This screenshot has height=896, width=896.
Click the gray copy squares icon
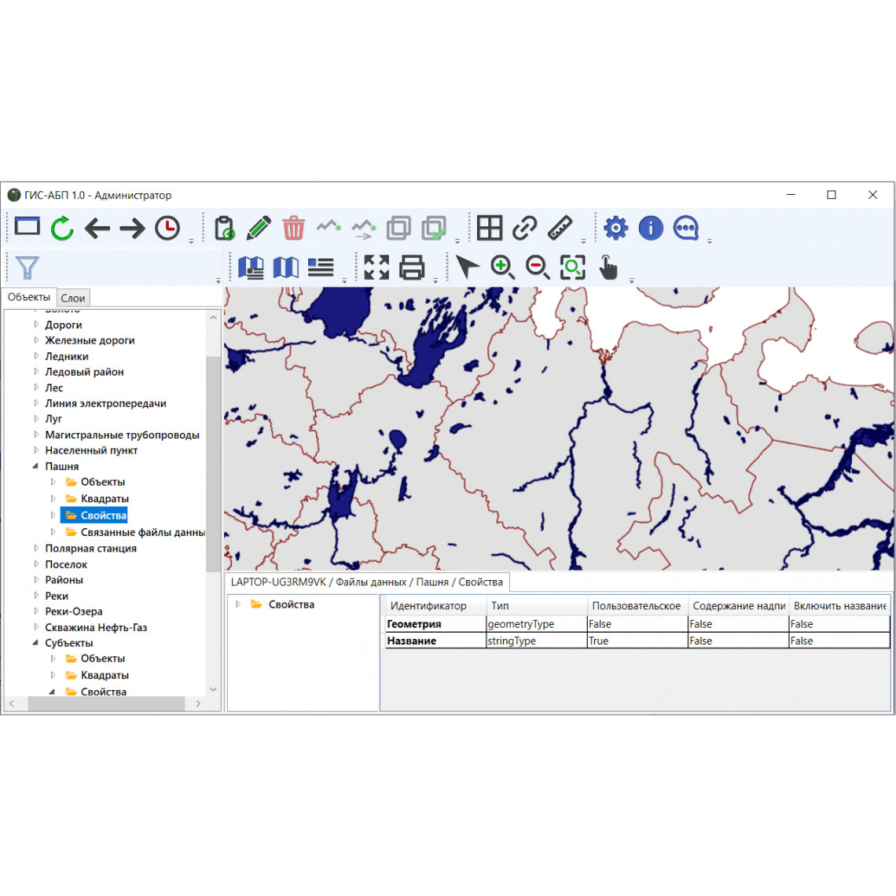coord(398,228)
